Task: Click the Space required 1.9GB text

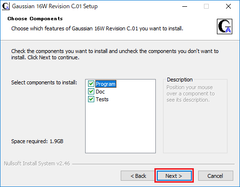Action: click(37, 141)
